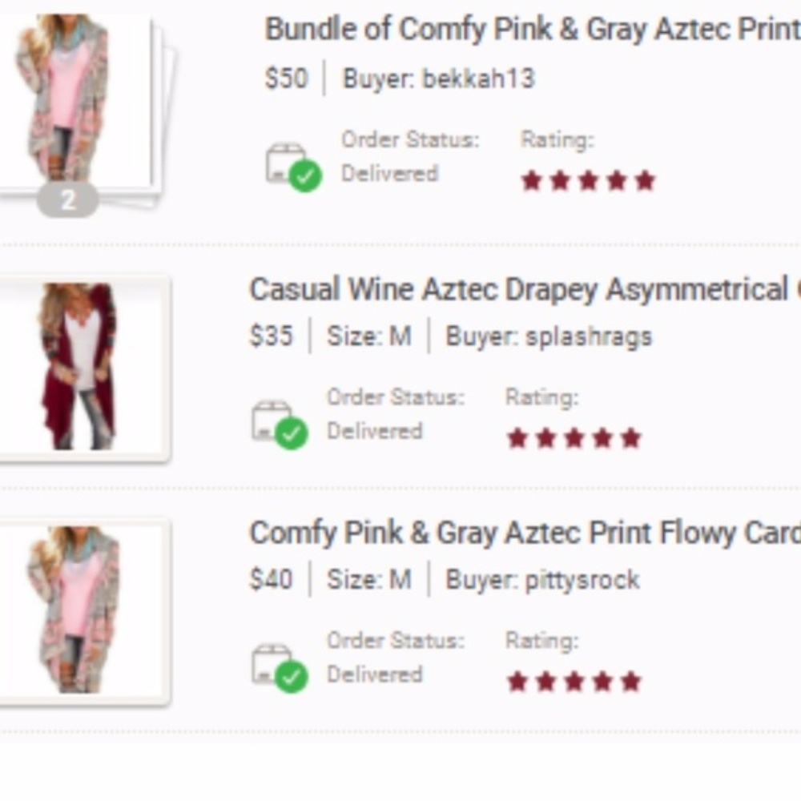Click the first star in the bekkah13 rating
The image size is (801, 801).
(530, 179)
